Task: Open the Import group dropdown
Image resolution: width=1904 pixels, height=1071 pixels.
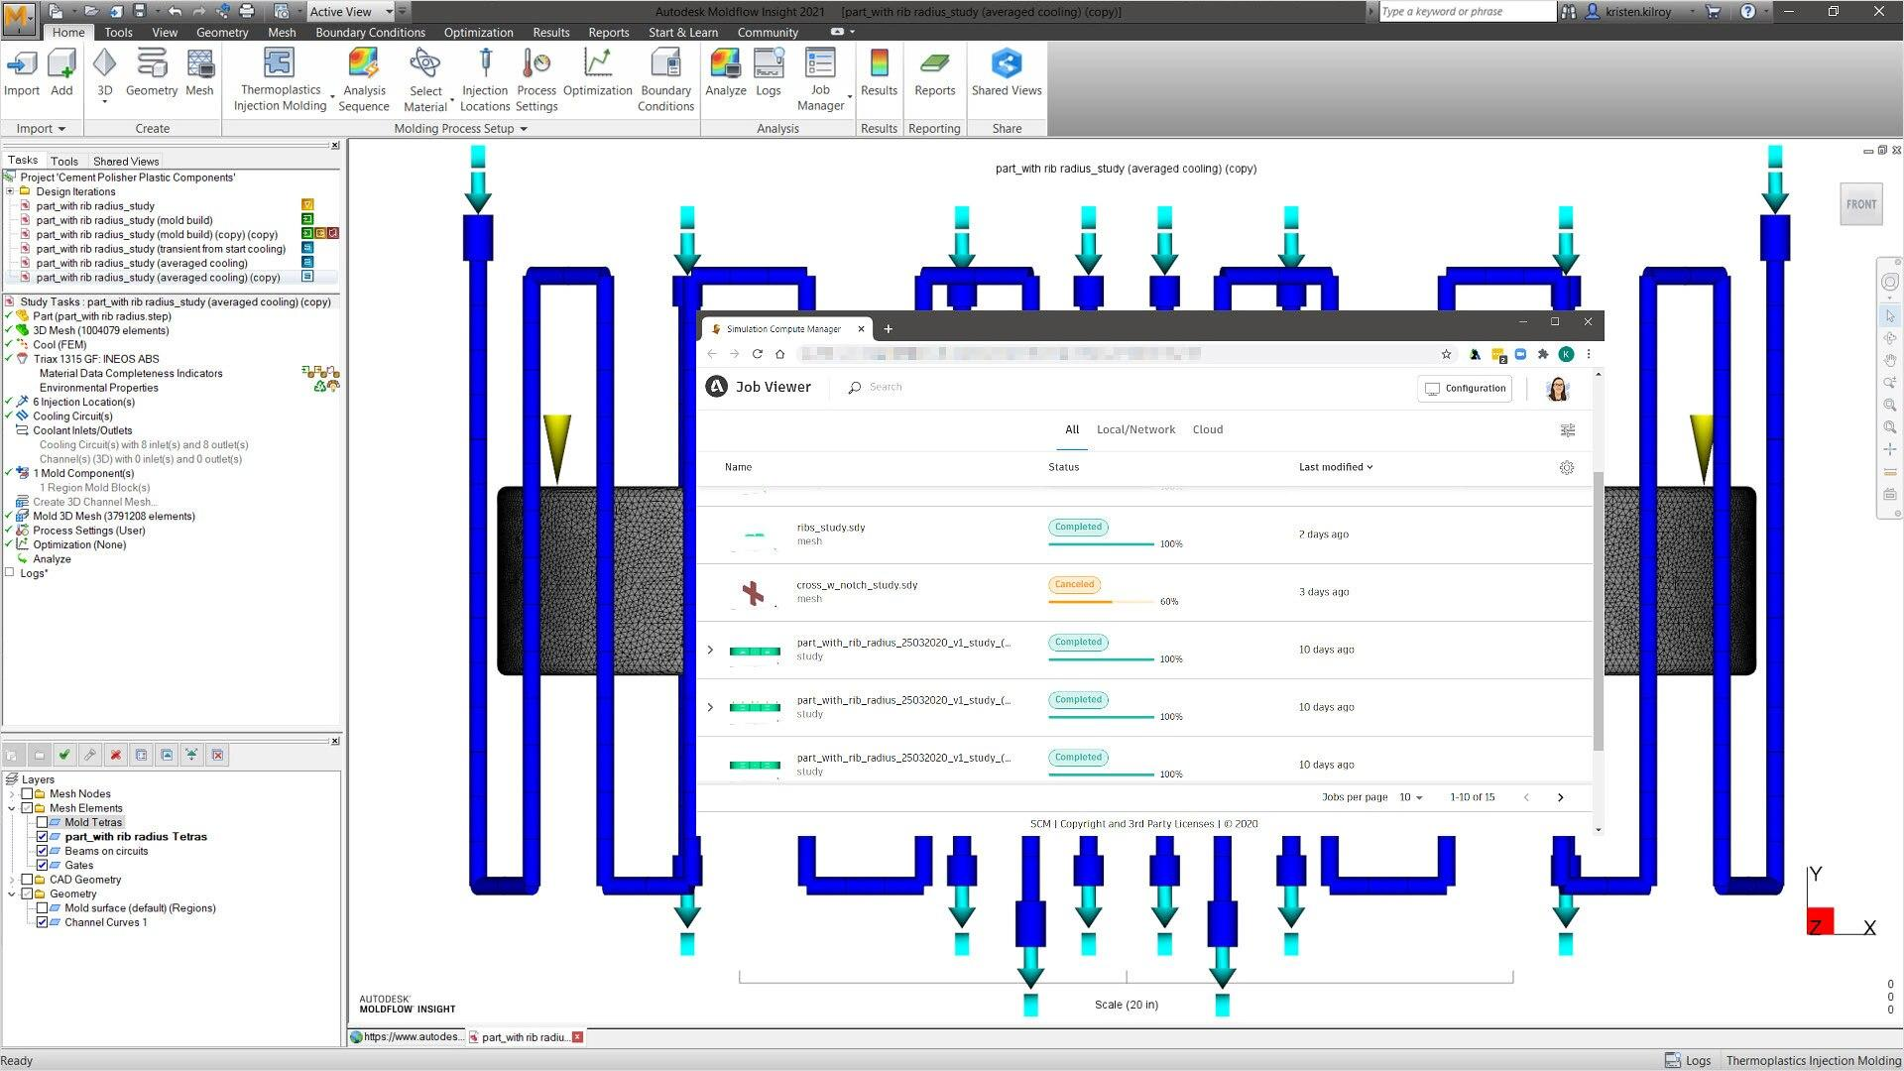Action: pyautogui.click(x=41, y=129)
